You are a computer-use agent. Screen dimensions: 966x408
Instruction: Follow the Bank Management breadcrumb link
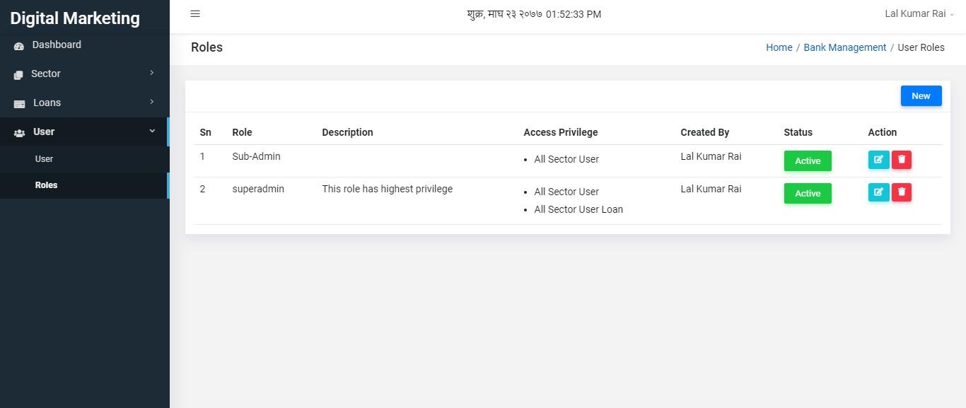(844, 47)
